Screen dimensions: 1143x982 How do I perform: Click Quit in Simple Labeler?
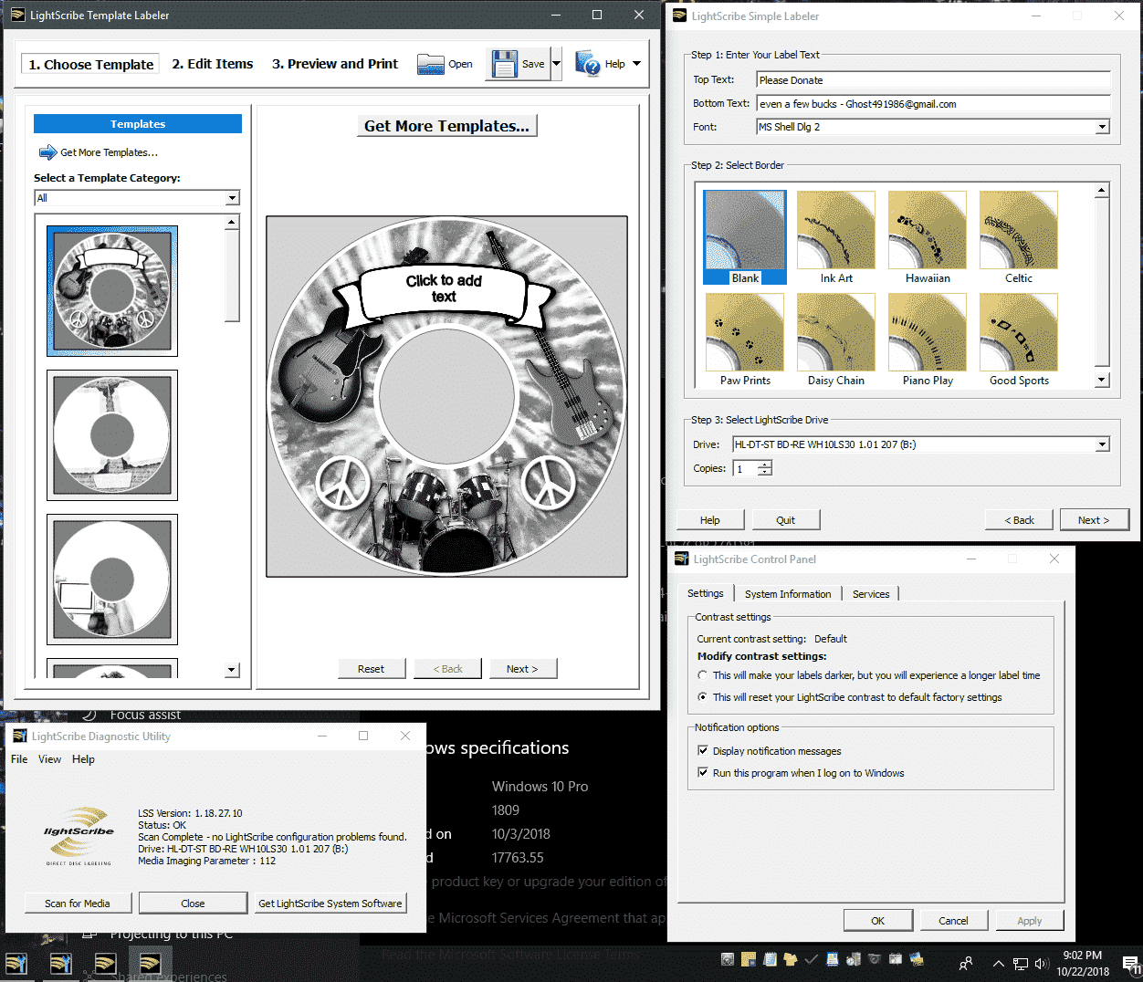[785, 520]
